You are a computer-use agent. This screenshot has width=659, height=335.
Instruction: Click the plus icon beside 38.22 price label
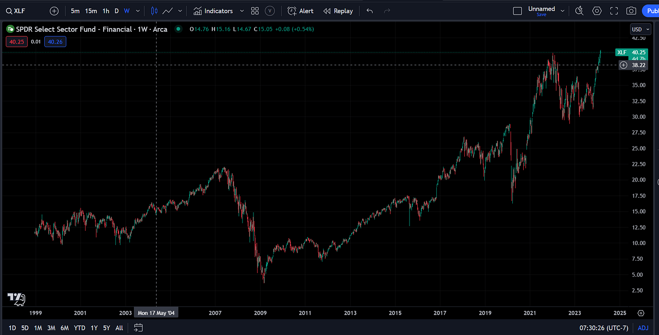[x=623, y=65]
